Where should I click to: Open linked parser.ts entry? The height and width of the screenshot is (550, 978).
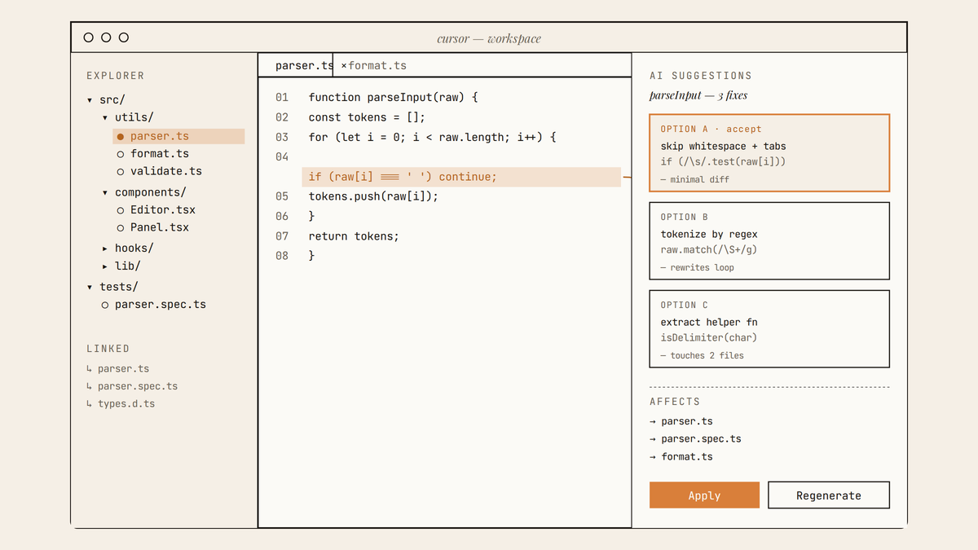pyautogui.click(x=117, y=369)
